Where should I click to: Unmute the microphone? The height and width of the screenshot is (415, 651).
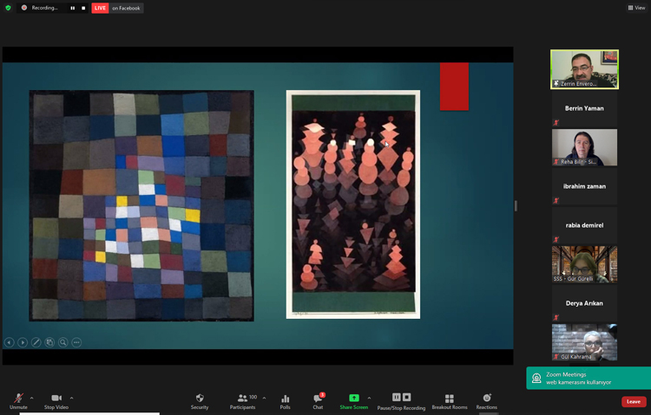click(18, 400)
